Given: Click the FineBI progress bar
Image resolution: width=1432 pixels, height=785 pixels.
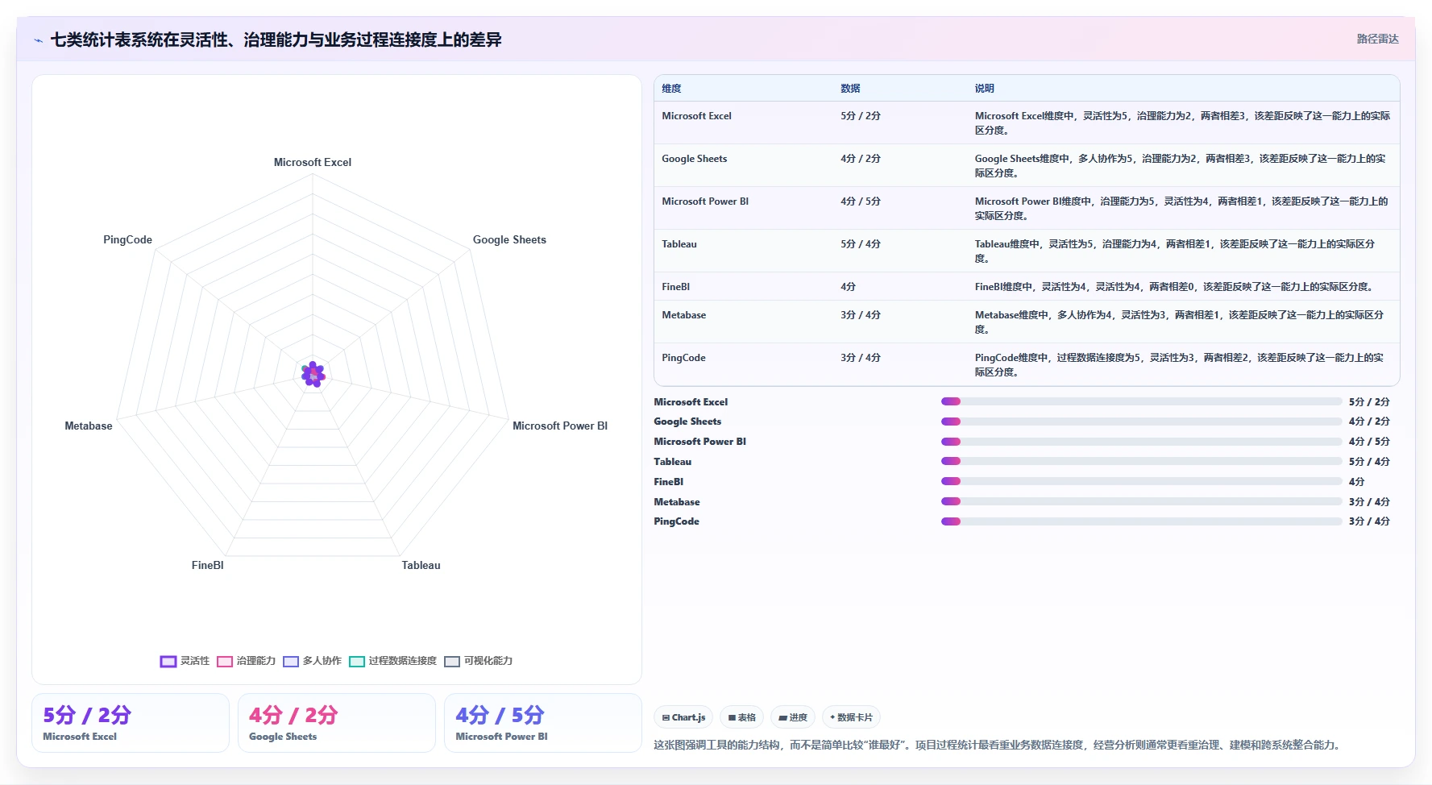Looking at the screenshot, I should tap(1142, 481).
